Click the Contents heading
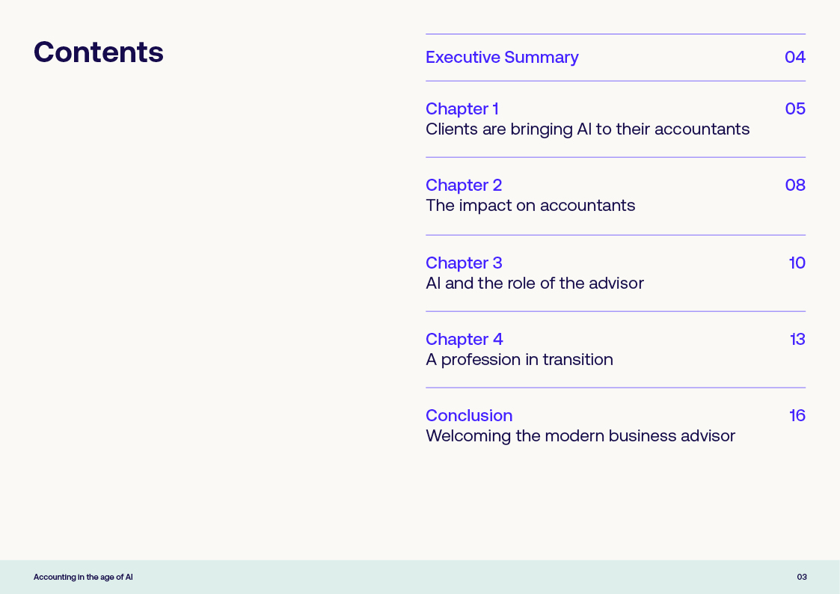This screenshot has height=594, width=840. [99, 52]
